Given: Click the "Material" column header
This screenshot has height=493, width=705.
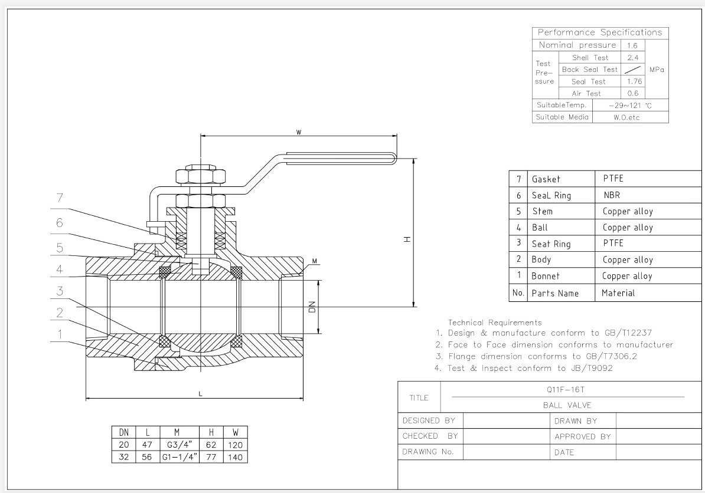Looking at the screenshot, I should (x=618, y=292).
